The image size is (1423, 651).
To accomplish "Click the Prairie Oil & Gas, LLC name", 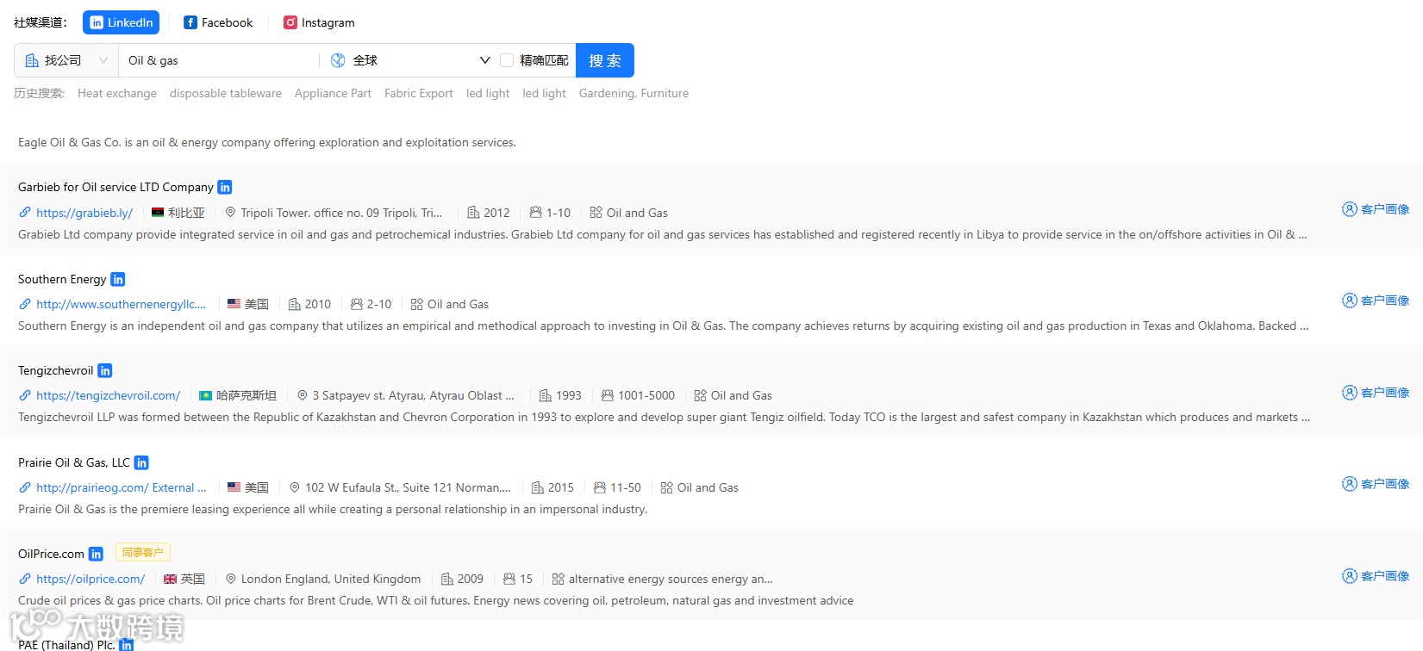I will [x=74, y=462].
